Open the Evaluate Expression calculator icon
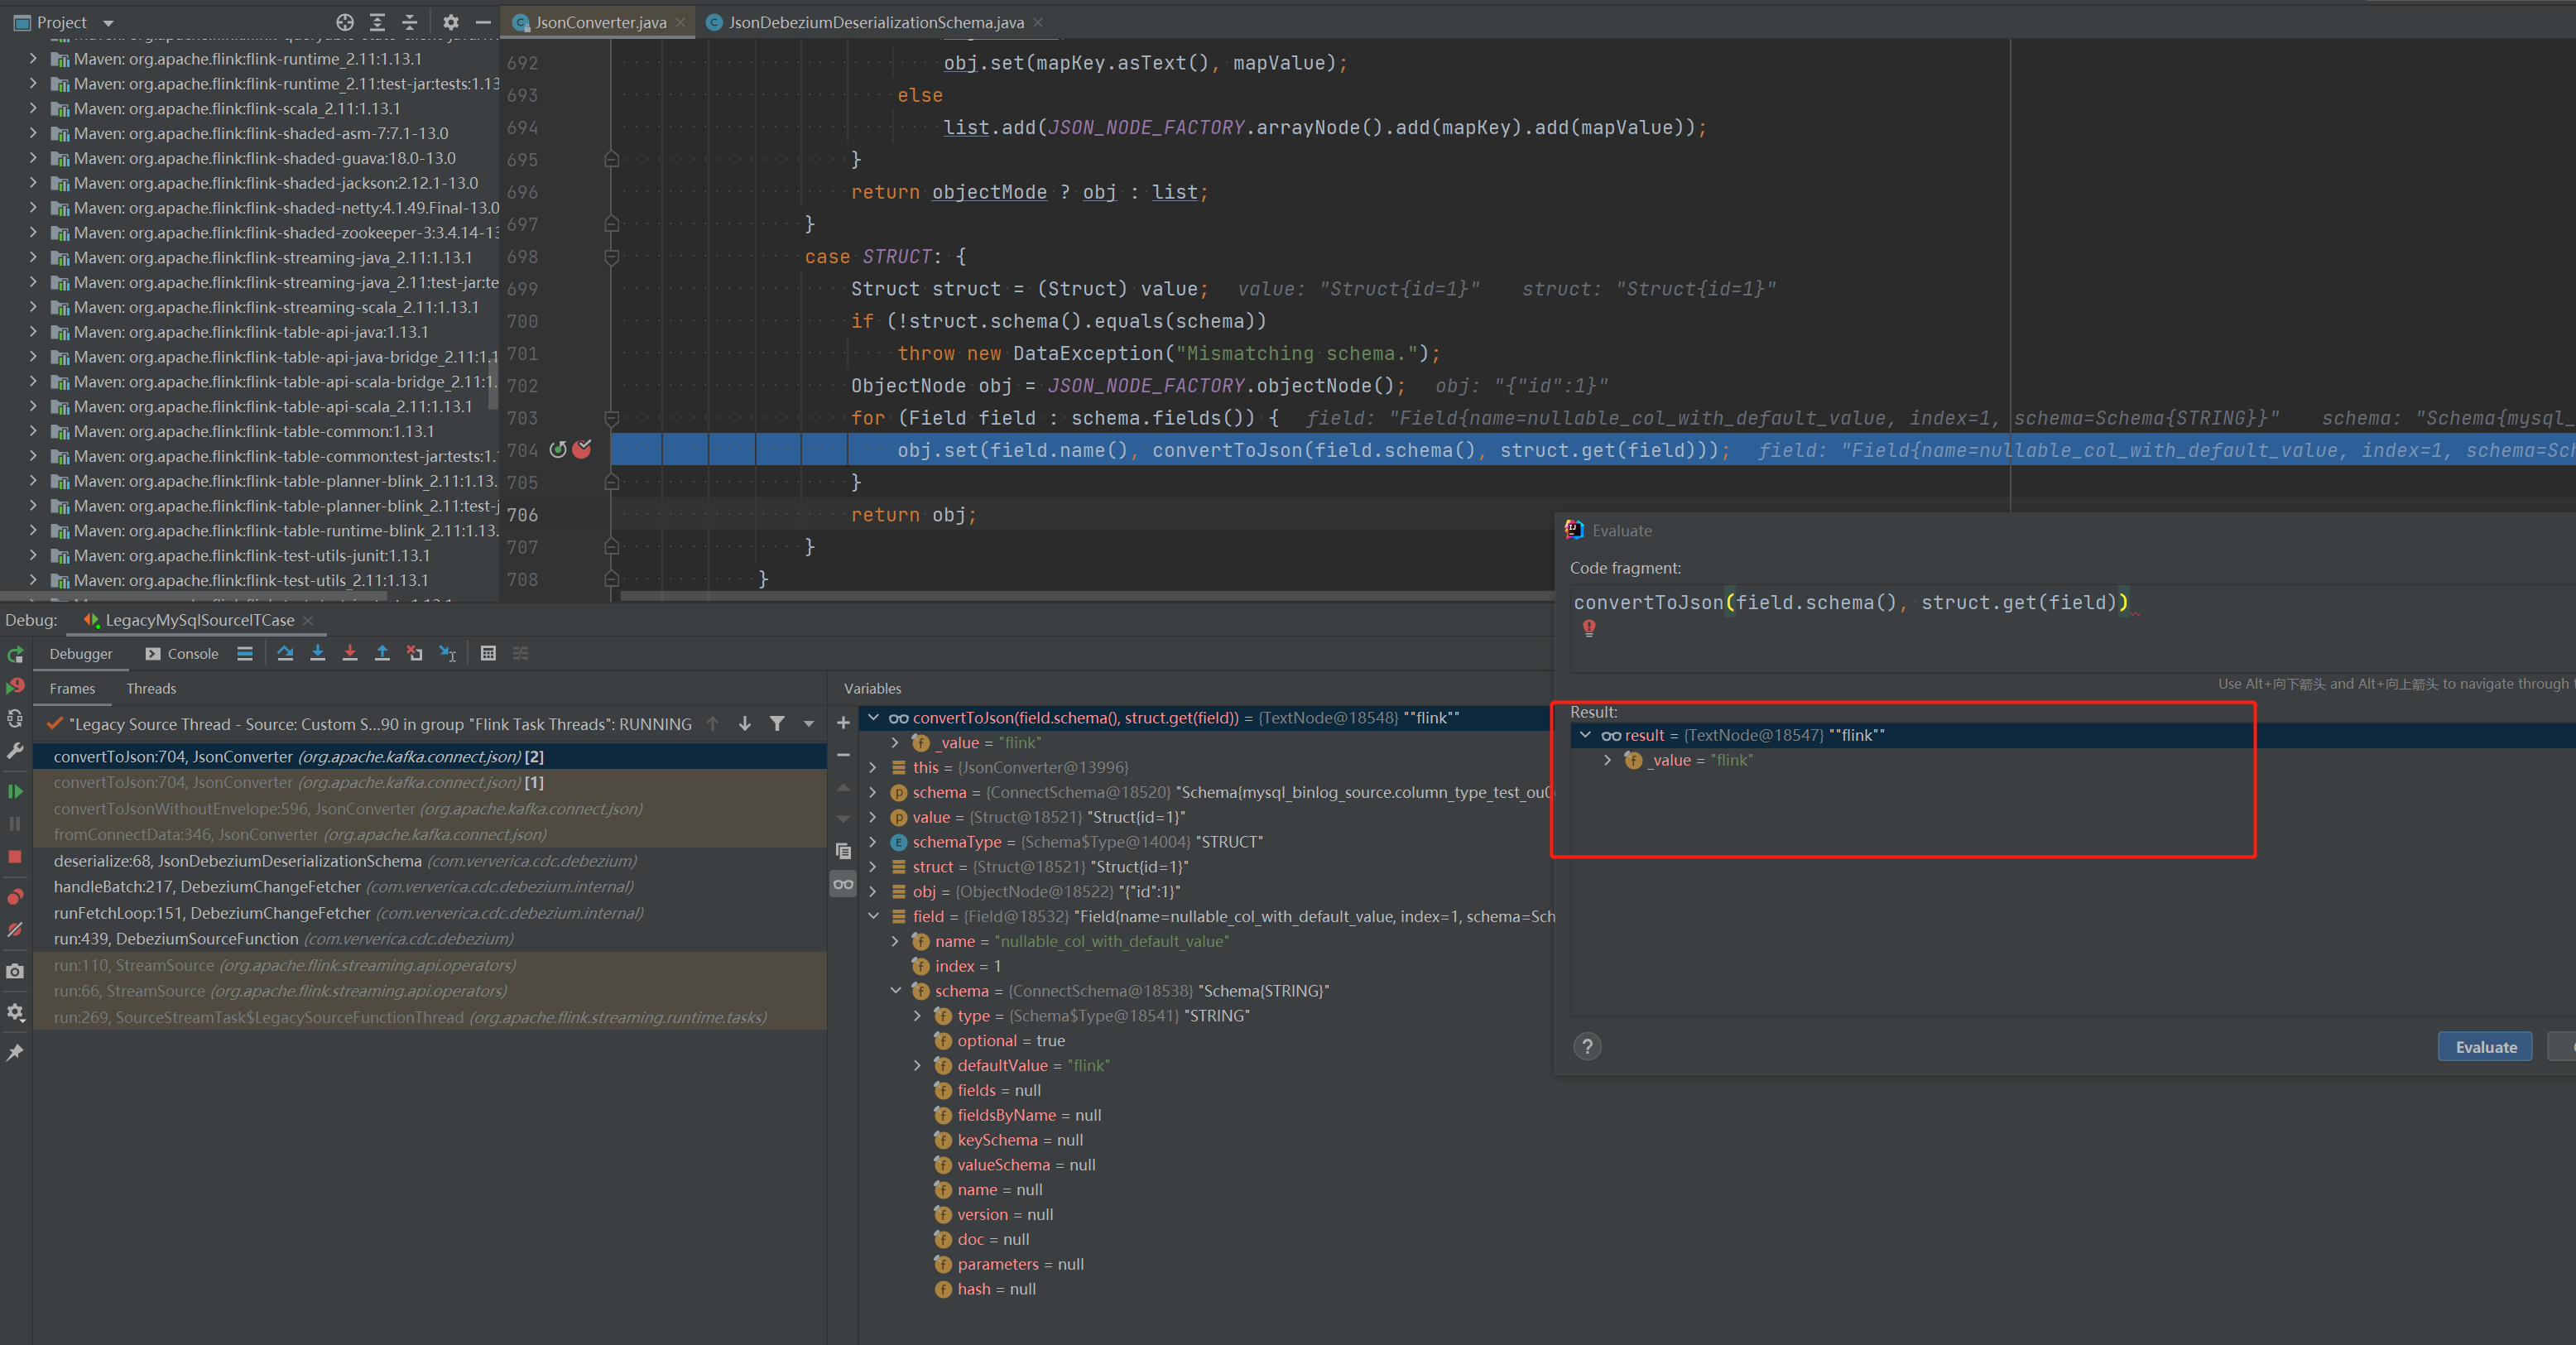This screenshot has width=2576, height=1345. tap(489, 654)
